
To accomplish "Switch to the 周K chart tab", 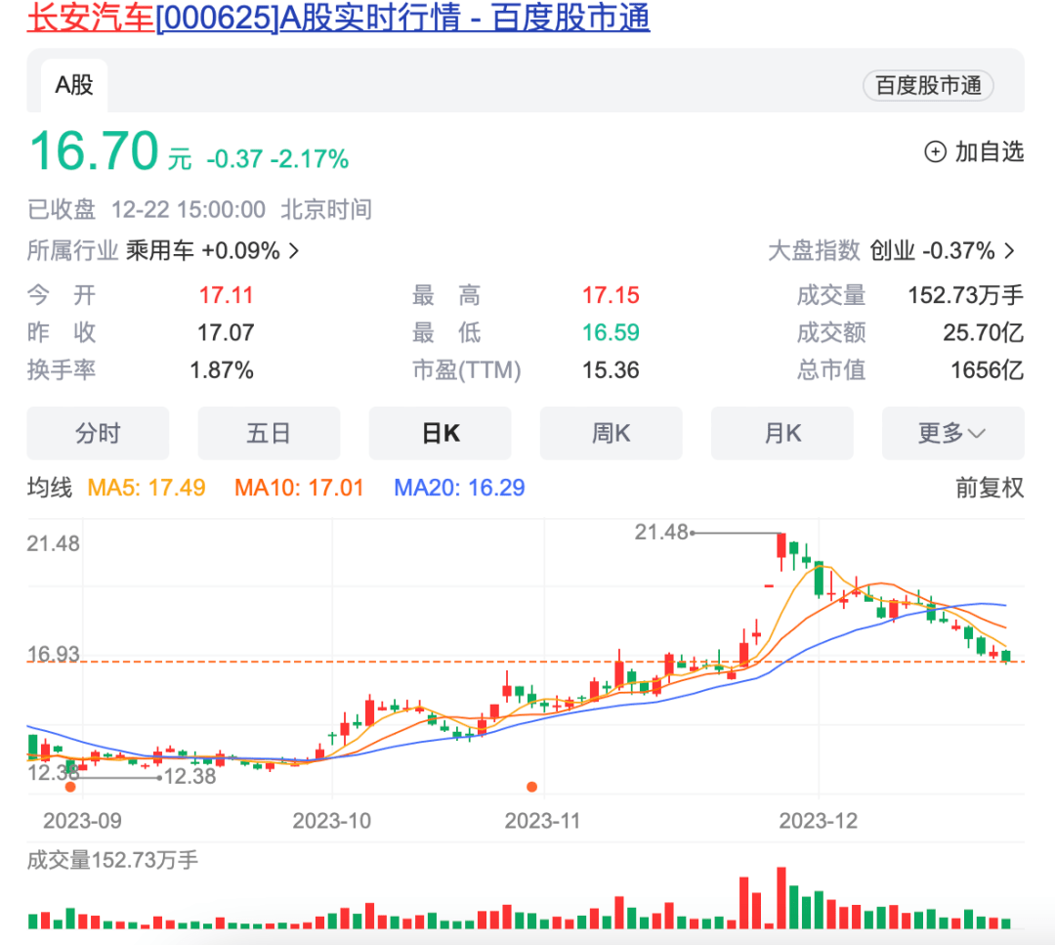I will point(611,434).
